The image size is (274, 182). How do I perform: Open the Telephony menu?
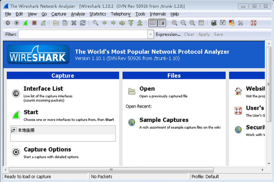[x=121, y=14]
